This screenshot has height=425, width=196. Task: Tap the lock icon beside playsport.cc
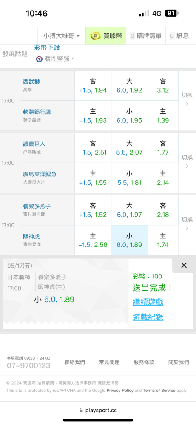click(x=81, y=411)
